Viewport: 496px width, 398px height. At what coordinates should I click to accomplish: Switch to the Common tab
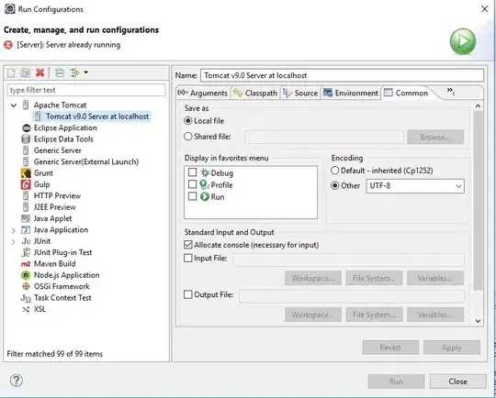[x=406, y=93]
